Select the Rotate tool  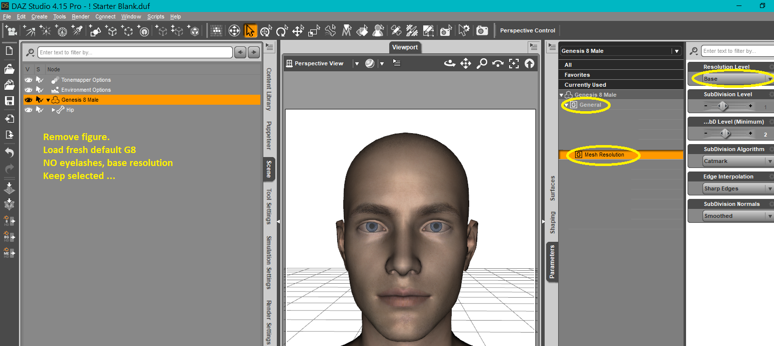(x=282, y=31)
